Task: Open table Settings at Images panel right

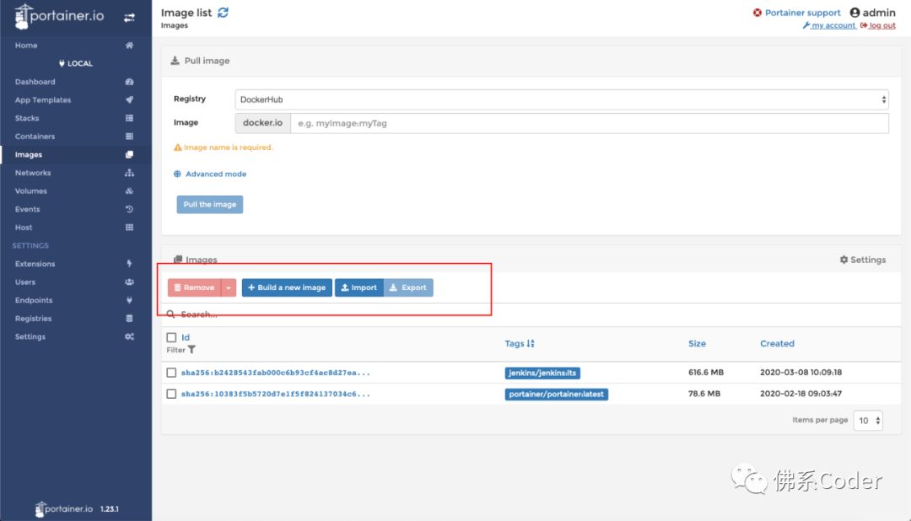Action: tap(863, 260)
